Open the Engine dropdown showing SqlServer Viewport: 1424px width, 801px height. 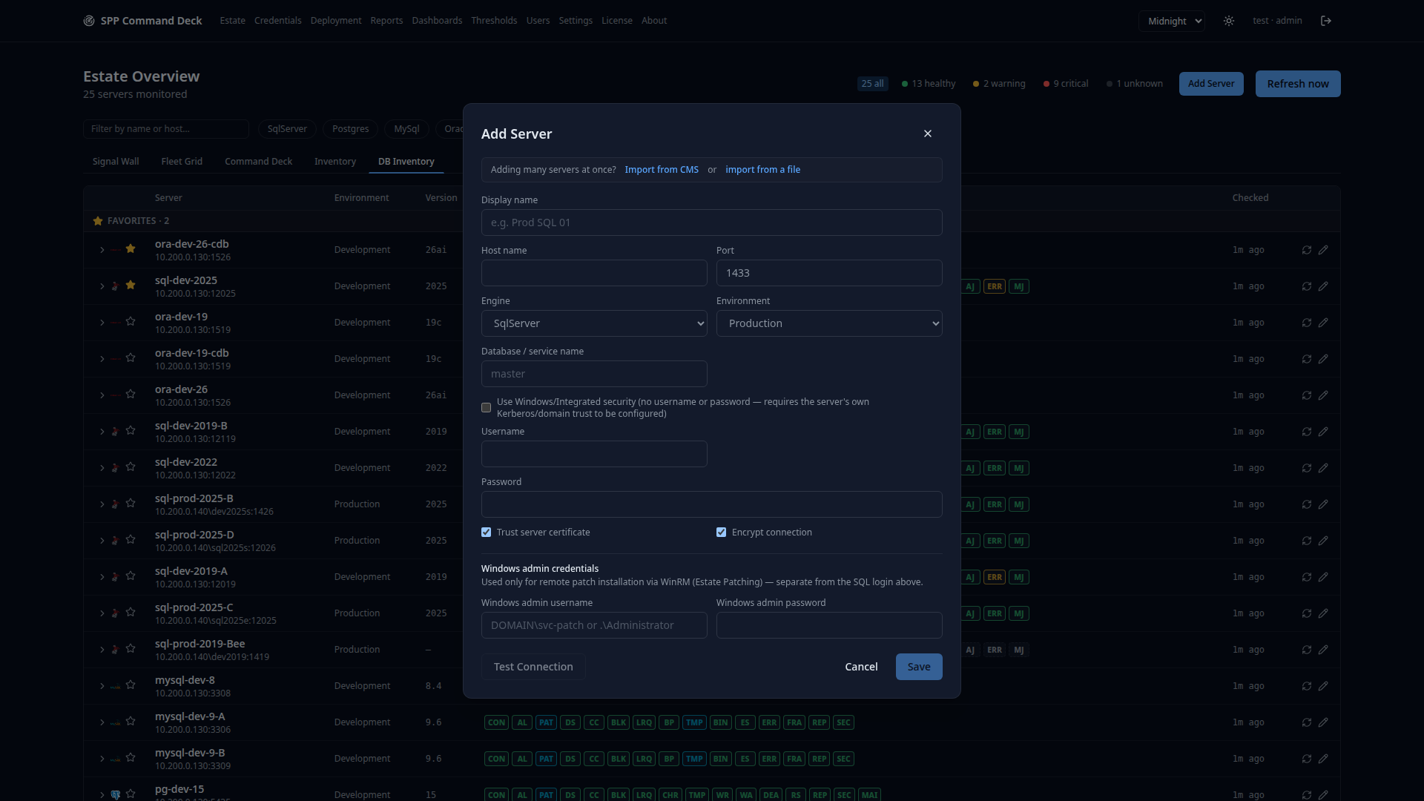(x=594, y=323)
